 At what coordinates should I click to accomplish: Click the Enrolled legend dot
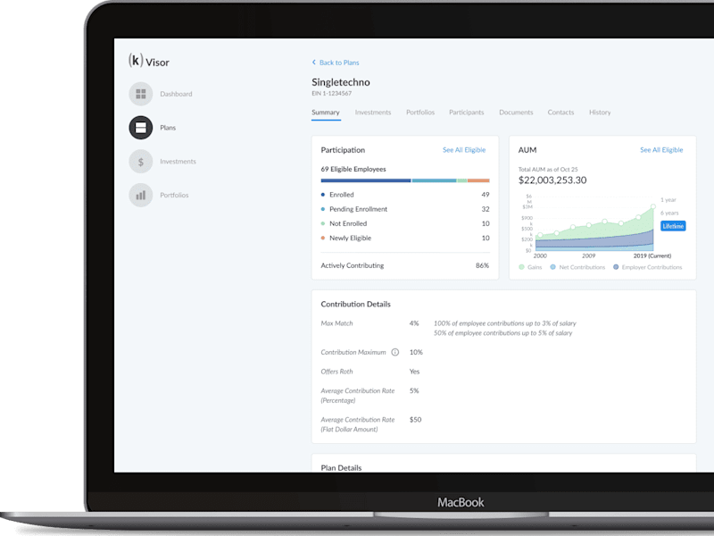[323, 195]
